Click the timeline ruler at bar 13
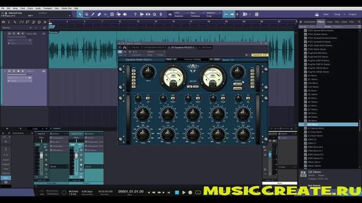 (x=156, y=21)
